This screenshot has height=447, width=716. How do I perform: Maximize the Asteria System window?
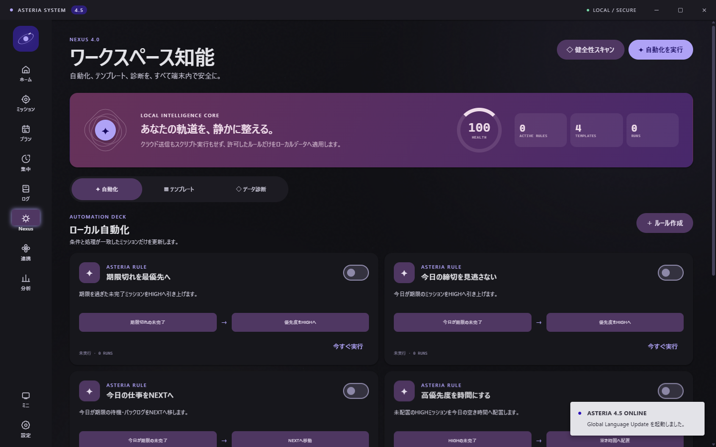click(x=680, y=10)
